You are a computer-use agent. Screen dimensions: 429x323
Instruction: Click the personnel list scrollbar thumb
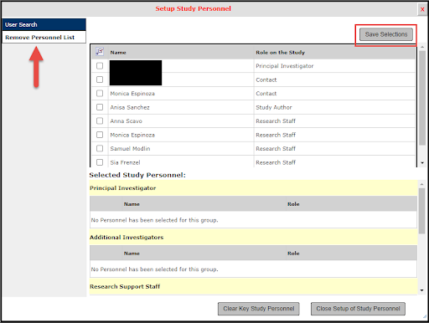coord(422,98)
